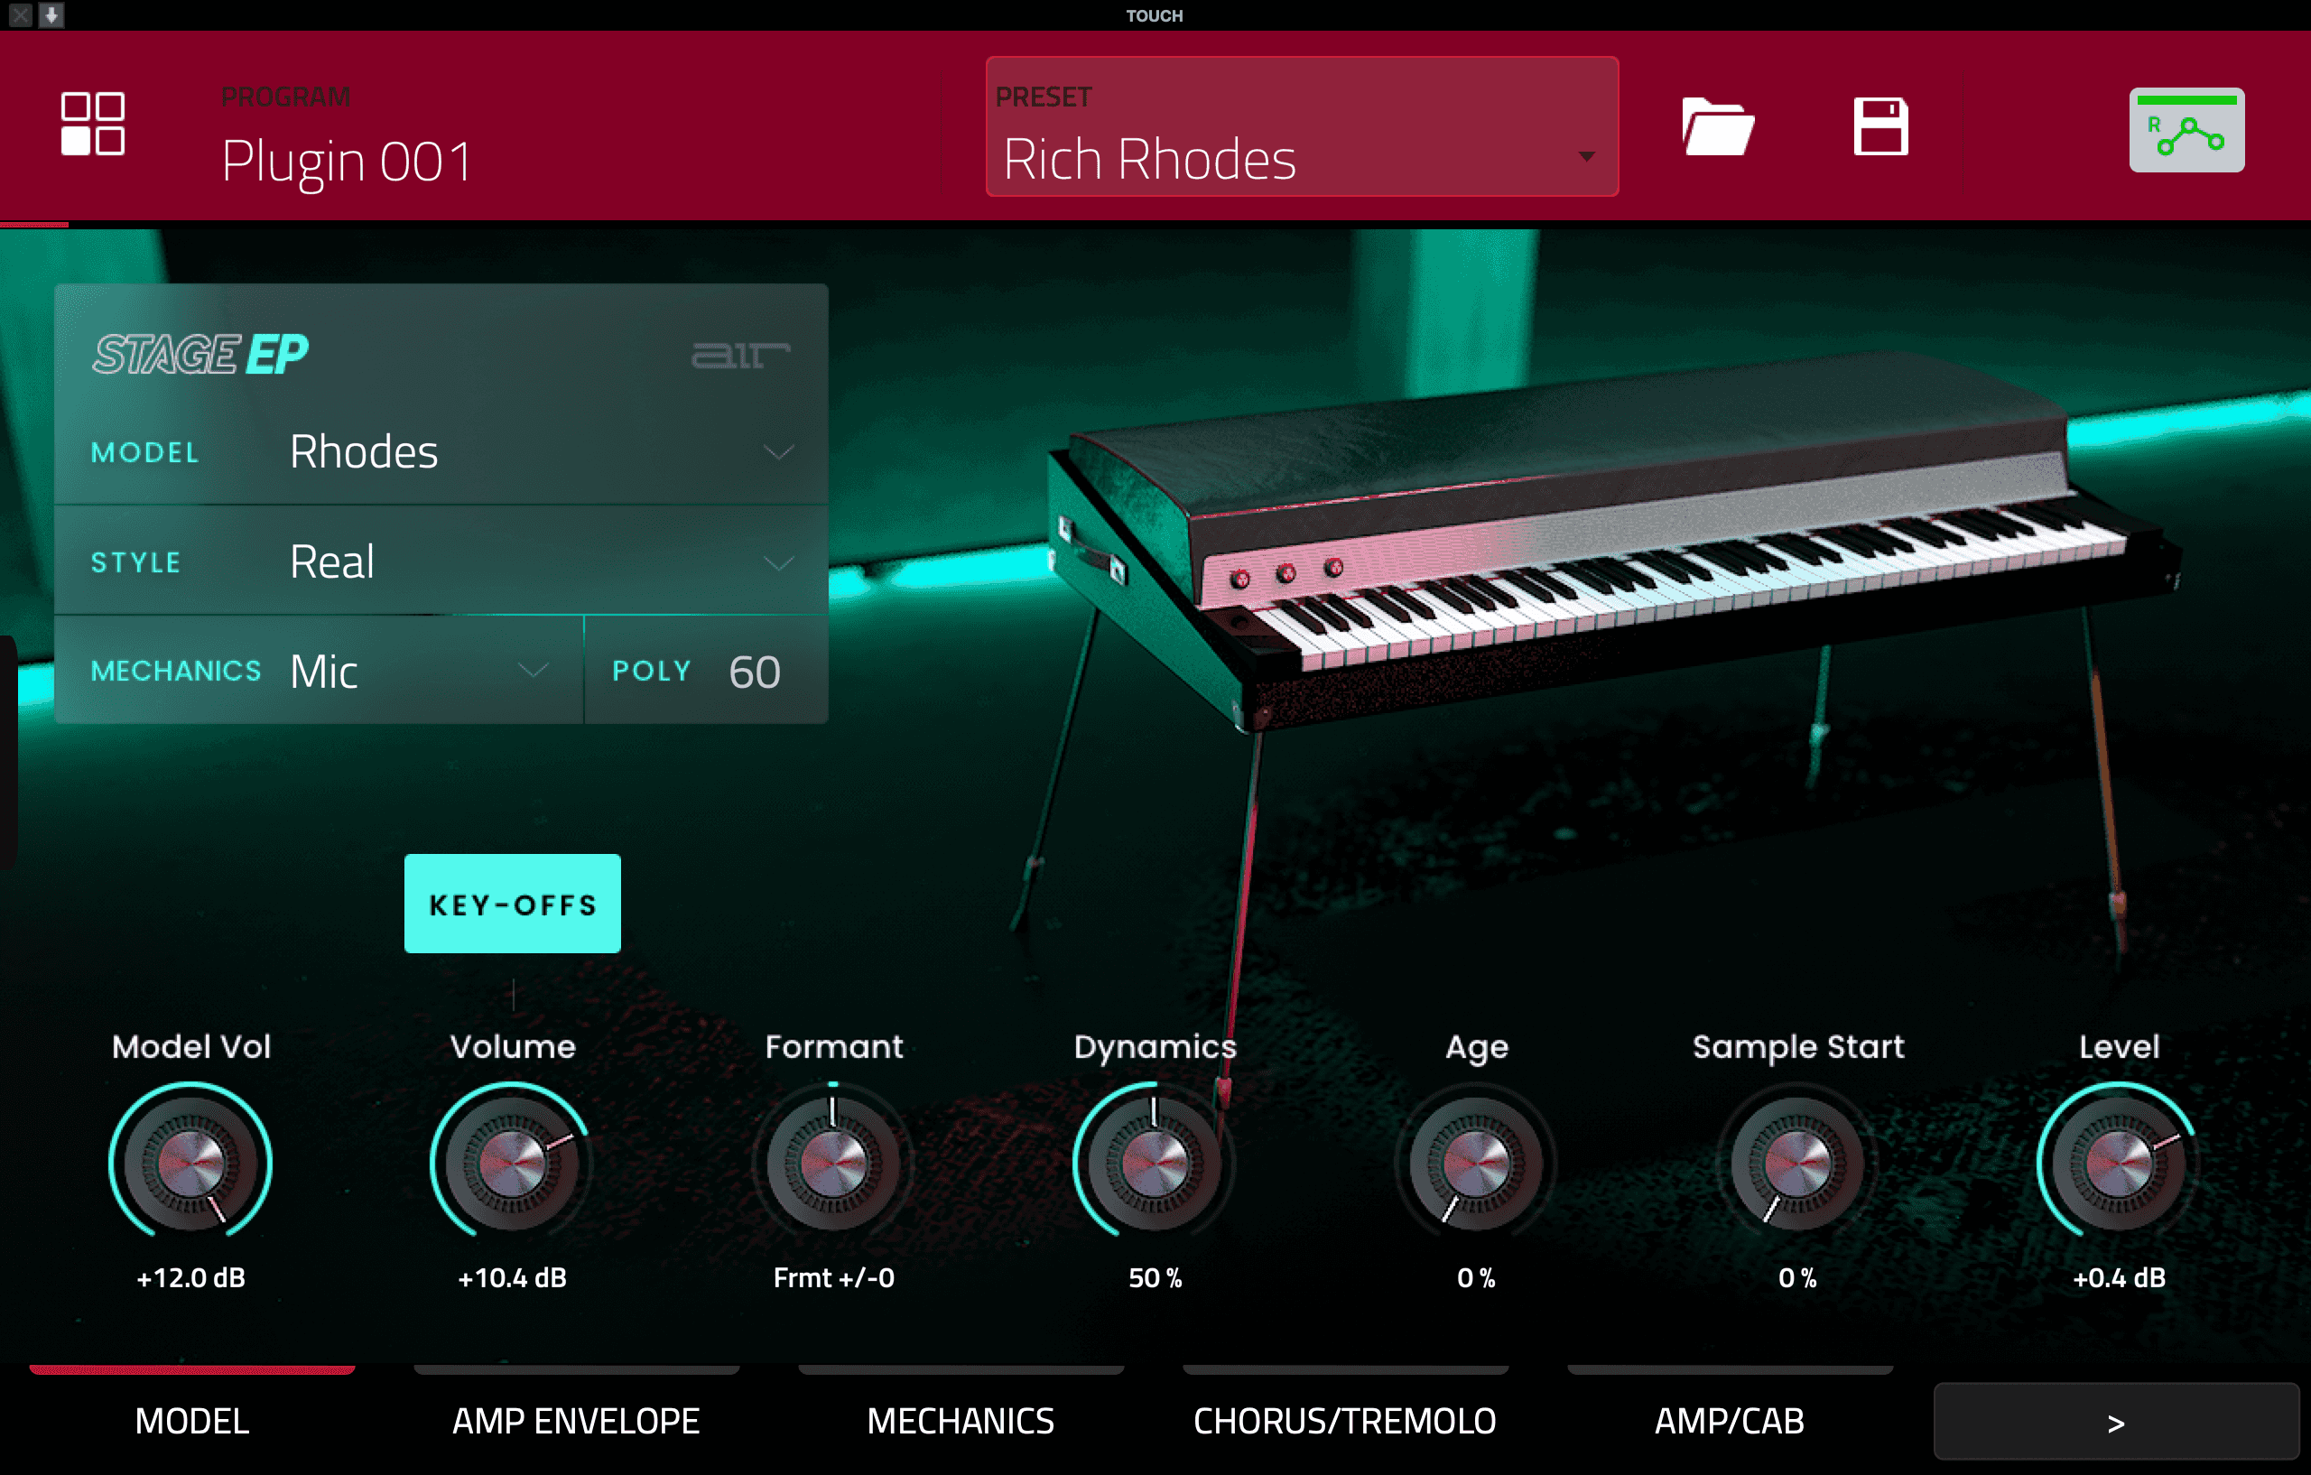Click the open preset folder icon
This screenshot has height=1475, width=2311.
pyautogui.click(x=1717, y=125)
